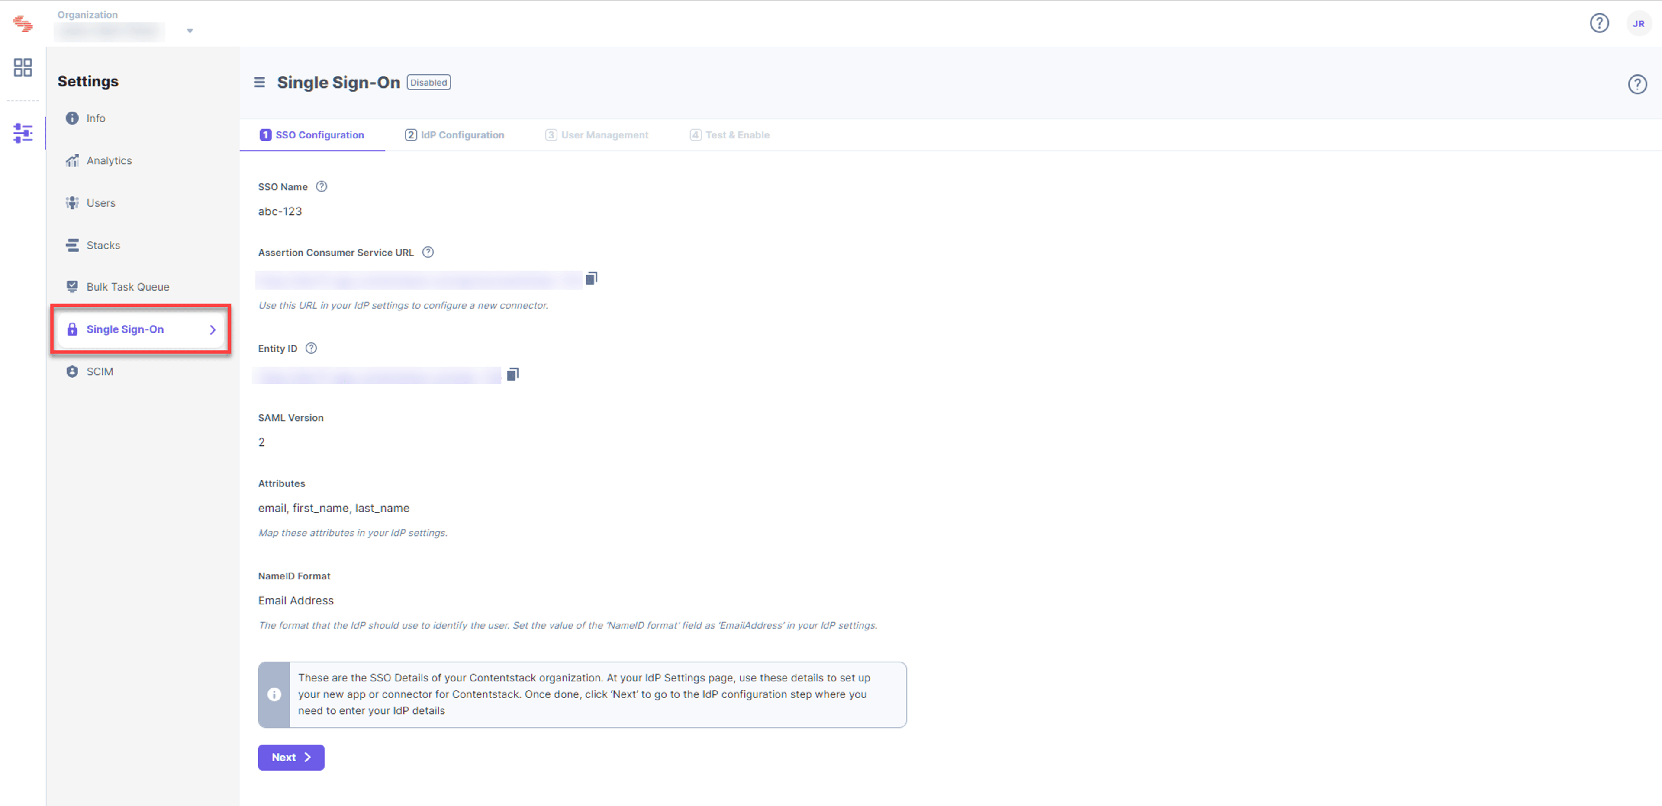This screenshot has height=806, width=1662.
Task: Click the top bar help question icon
Action: coord(1599,23)
